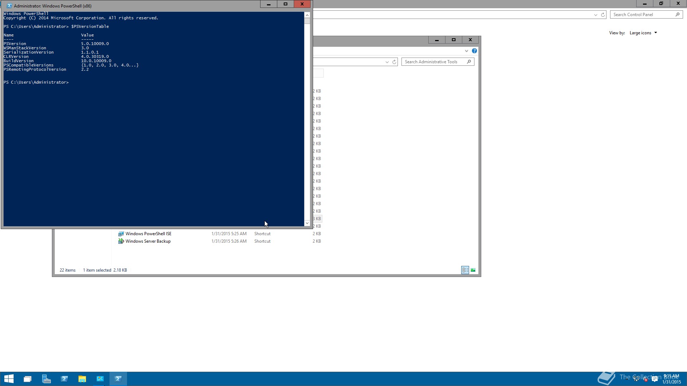687x386 pixels.
Task: Click the muted volume tray icon
Action: pos(645,379)
